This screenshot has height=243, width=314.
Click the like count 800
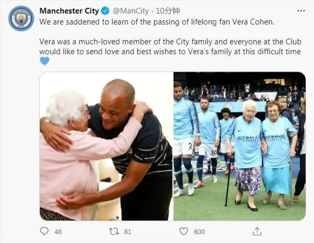pos(199,232)
